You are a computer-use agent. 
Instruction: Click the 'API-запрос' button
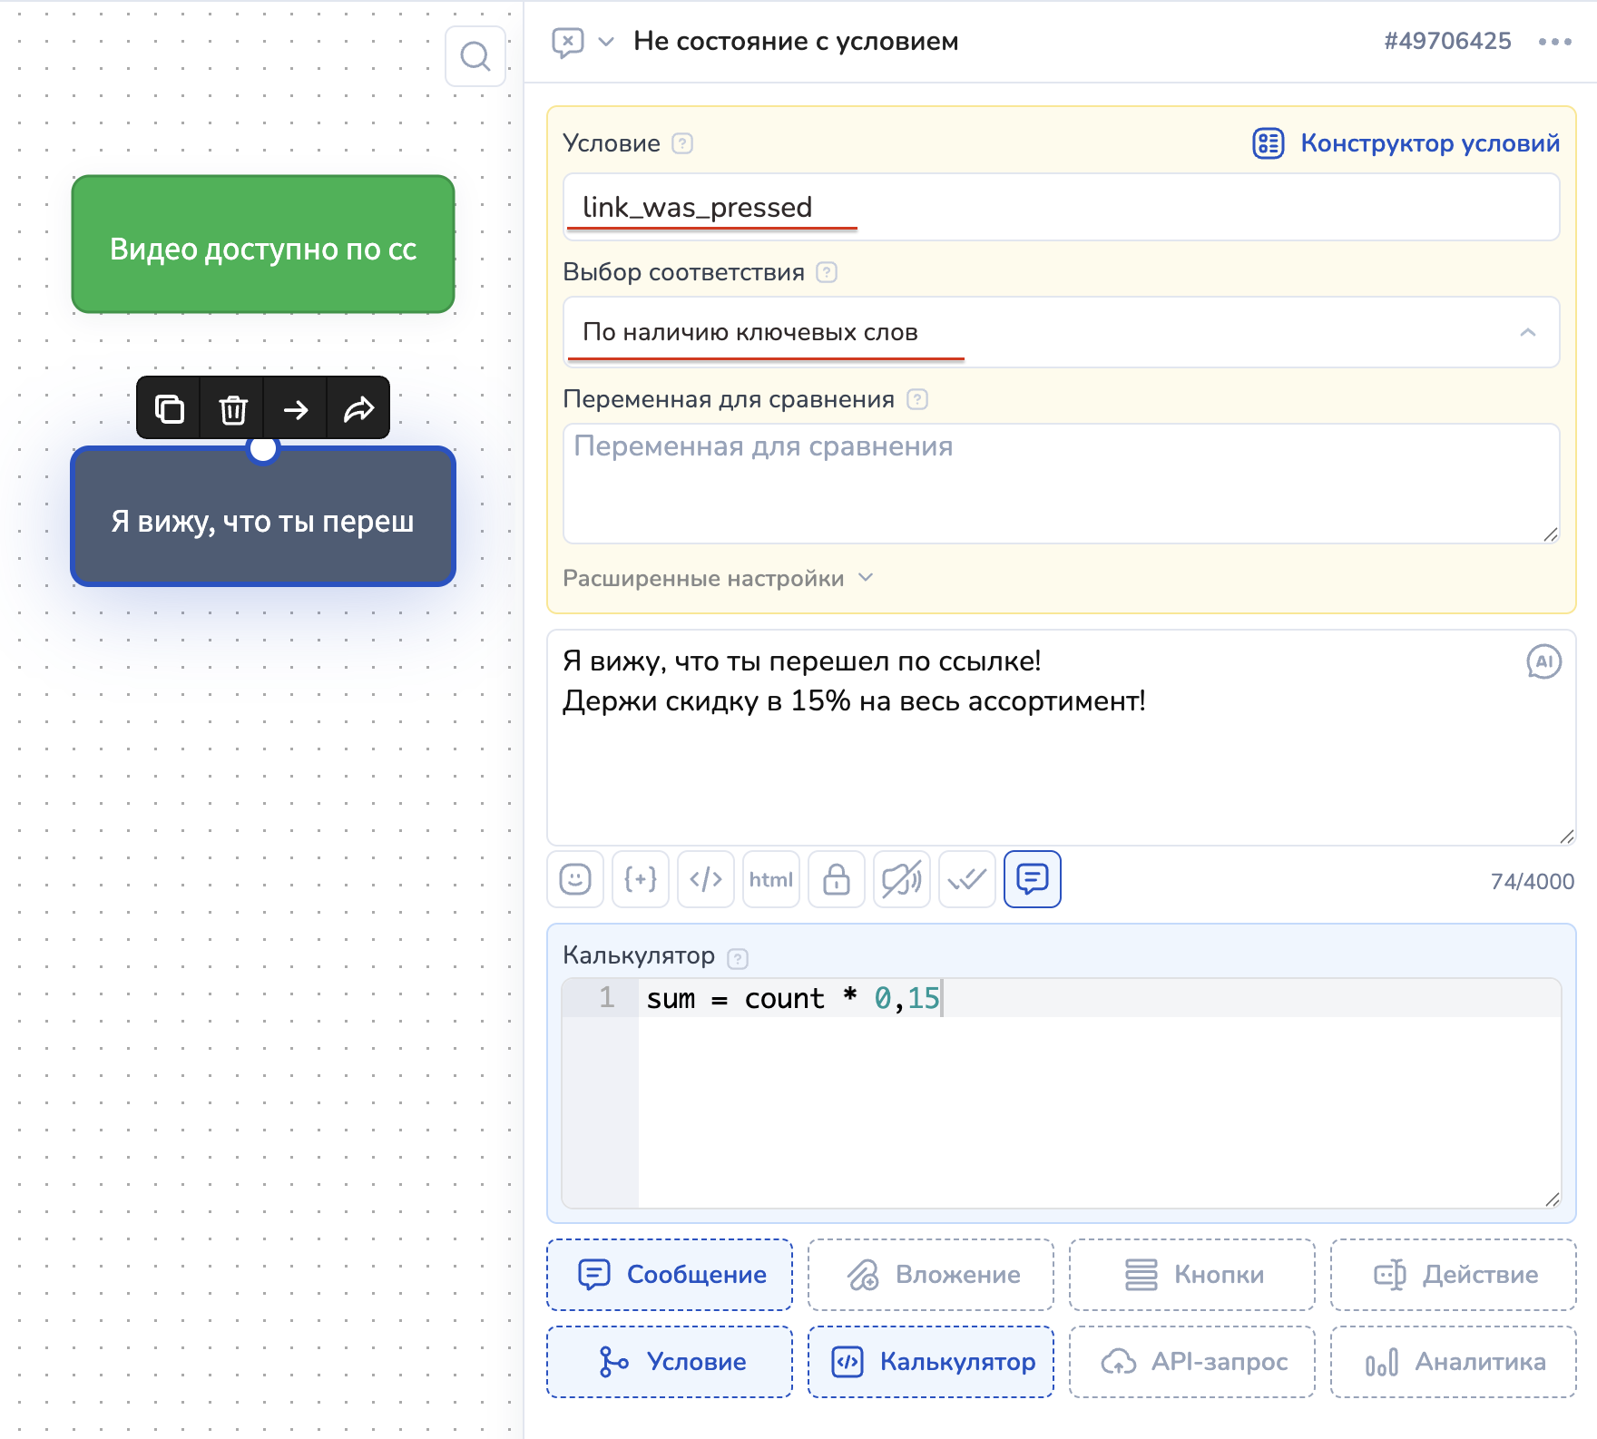click(1192, 1362)
